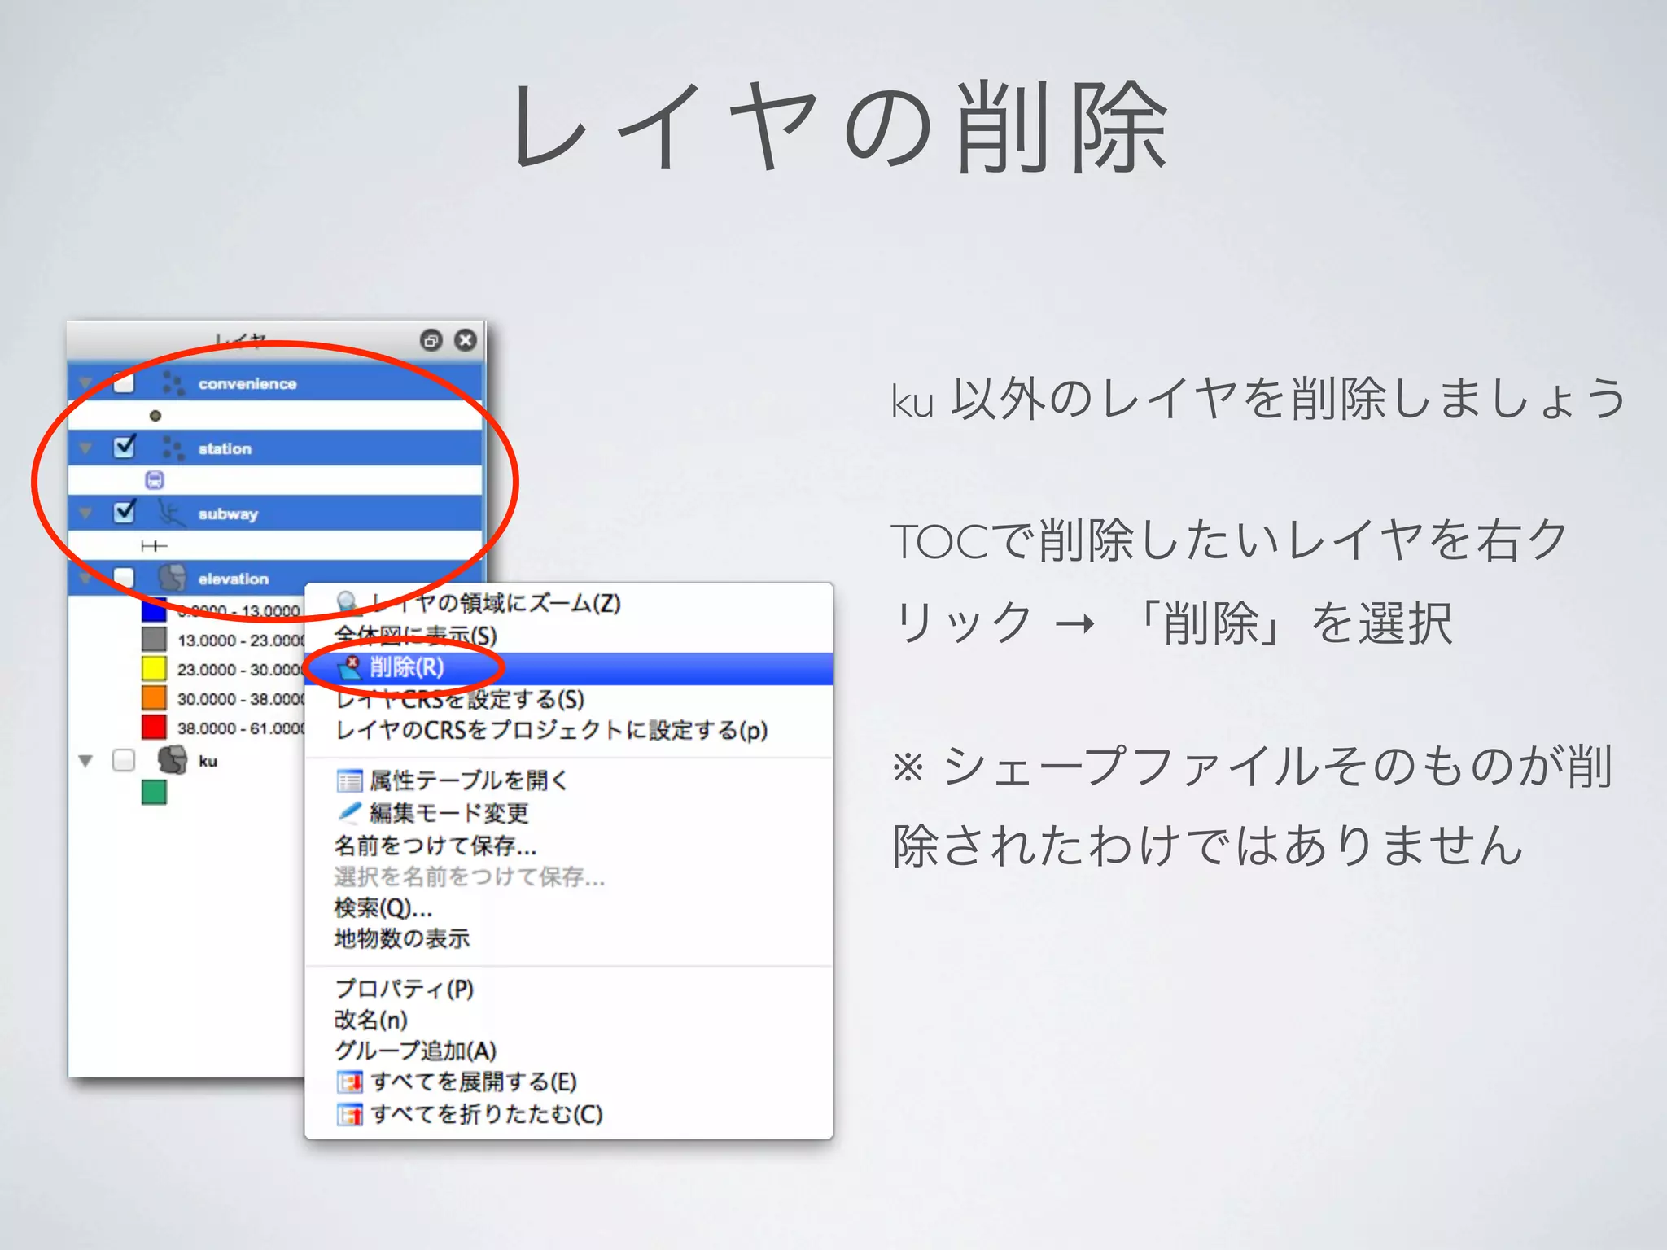The image size is (1667, 1250).
Task: Click the undock panel button in layer panel
Action: click(431, 340)
